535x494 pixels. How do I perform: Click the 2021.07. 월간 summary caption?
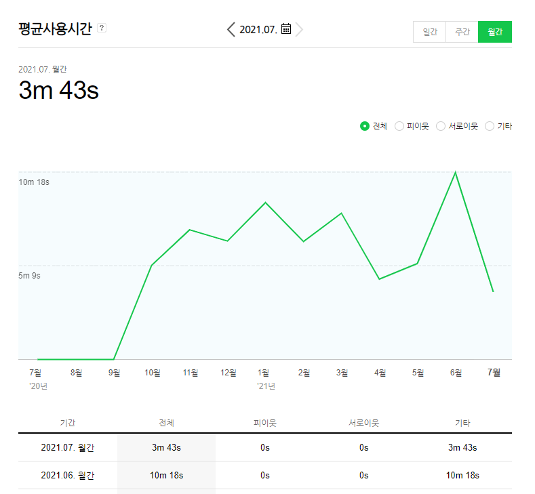[x=43, y=69]
